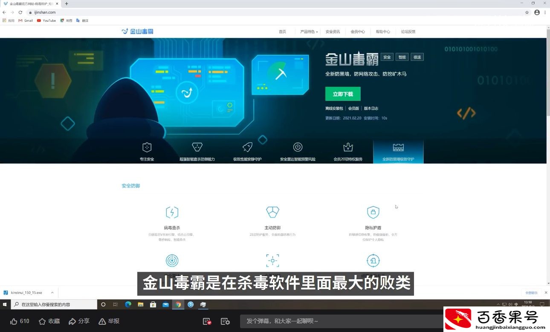Open 安全资讯 in site navigation
The image size is (550, 332).
coord(333,31)
